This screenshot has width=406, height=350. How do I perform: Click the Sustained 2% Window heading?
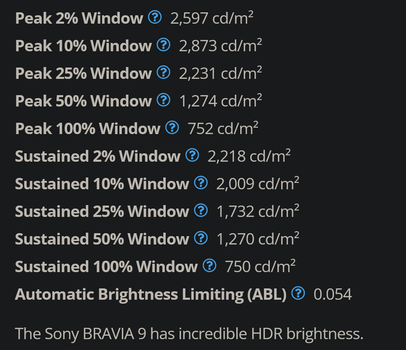pyautogui.click(x=97, y=156)
